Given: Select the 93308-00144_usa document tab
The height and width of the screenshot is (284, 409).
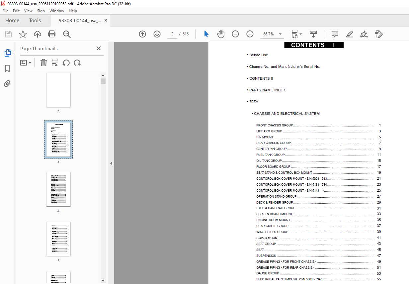Looking at the screenshot, I should click(80, 21).
